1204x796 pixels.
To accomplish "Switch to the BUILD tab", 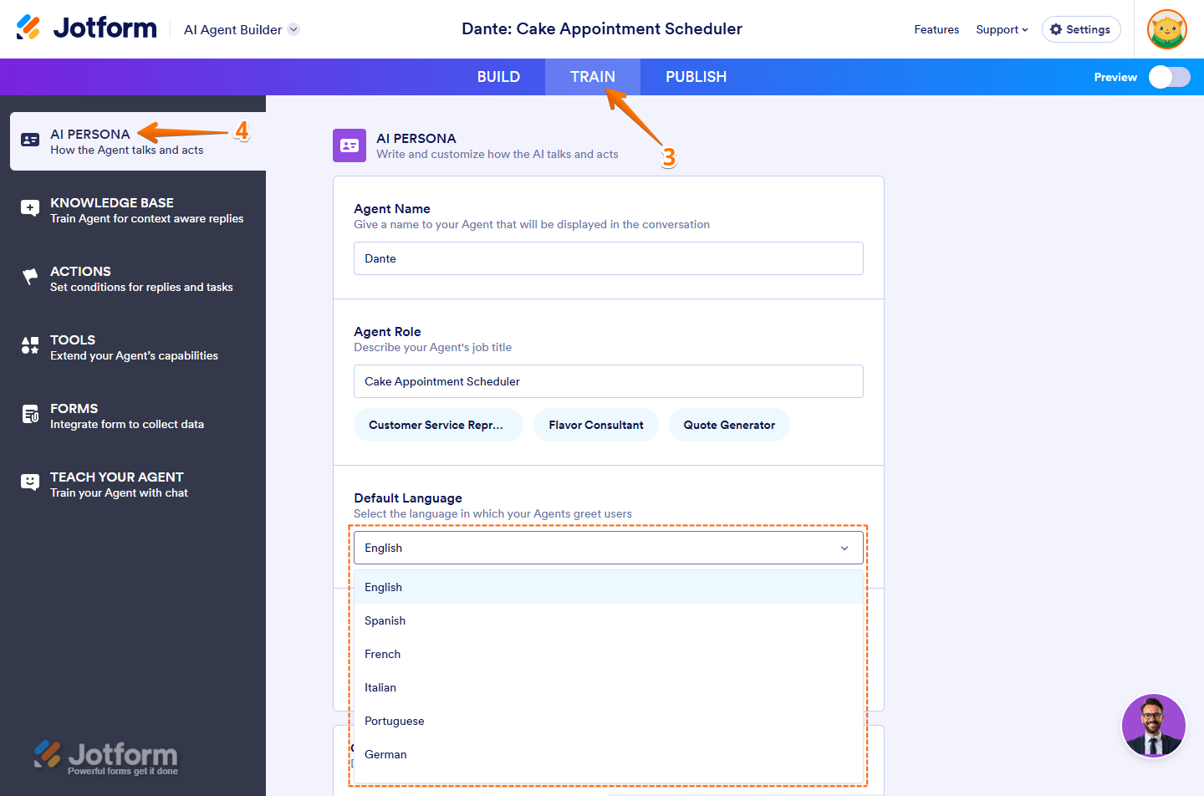I will coord(498,77).
